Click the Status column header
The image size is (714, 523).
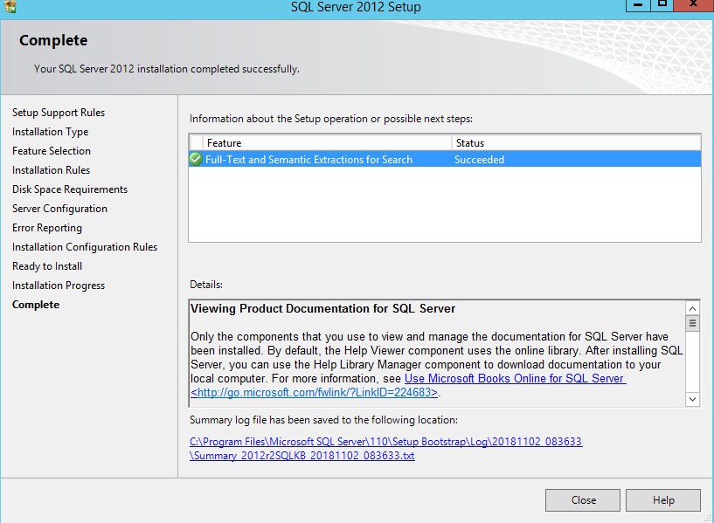click(576, 143)
